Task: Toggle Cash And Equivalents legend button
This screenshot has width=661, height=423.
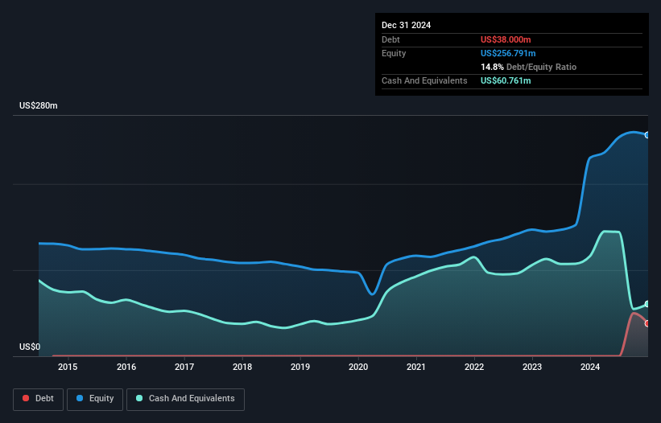Action: click(x=185, y=399)
